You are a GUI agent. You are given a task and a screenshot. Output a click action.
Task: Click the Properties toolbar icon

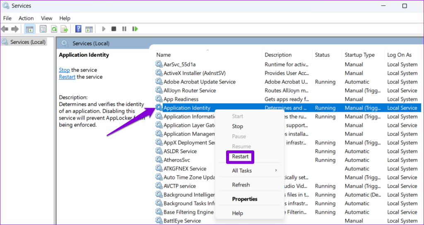[43, 29]
